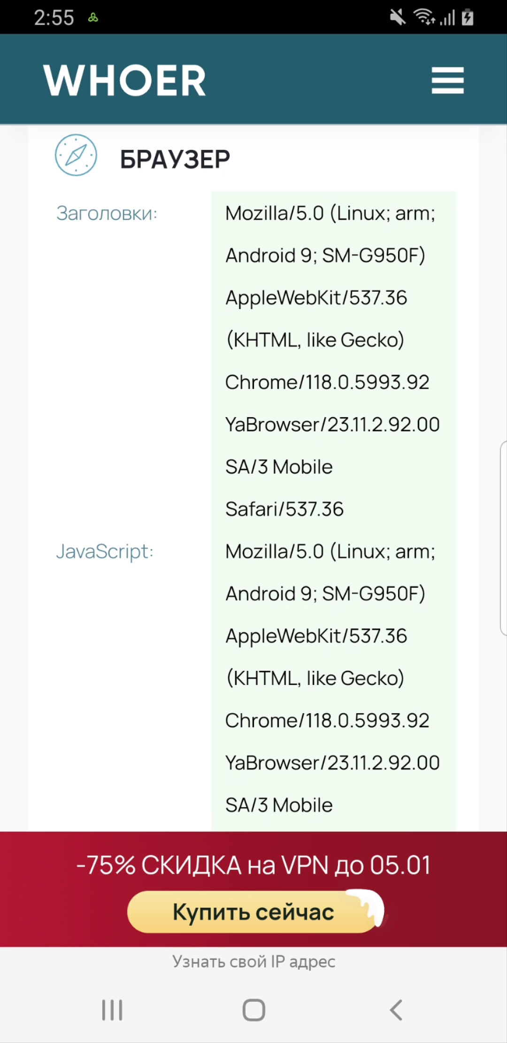Tap the "Заголовки:" label

click(107, 213)
